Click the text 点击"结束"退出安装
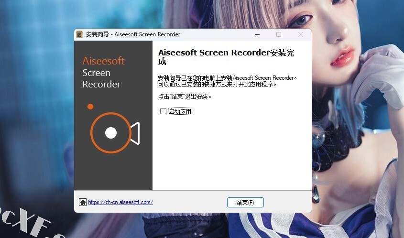Screen dimensions: 404x238 pos(185,97)
